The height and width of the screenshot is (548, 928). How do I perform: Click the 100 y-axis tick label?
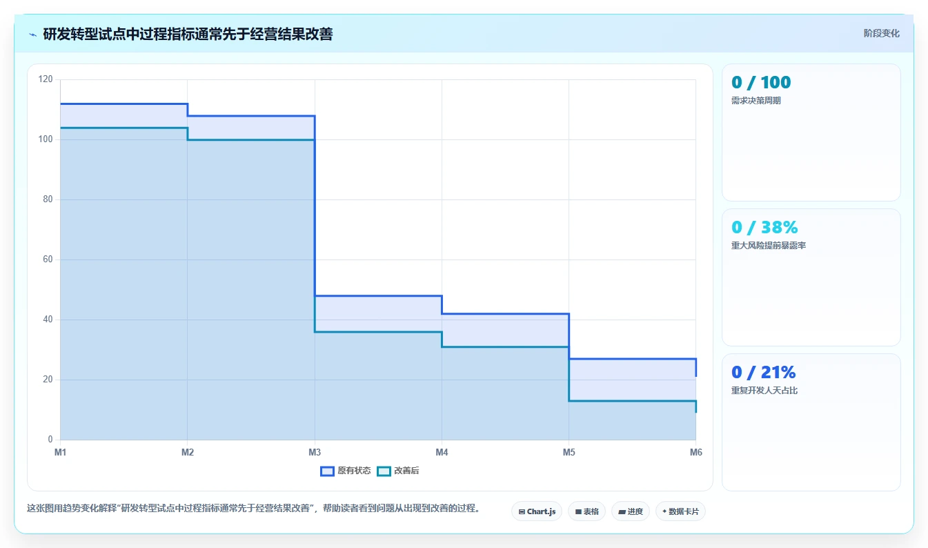pos(46,139)
